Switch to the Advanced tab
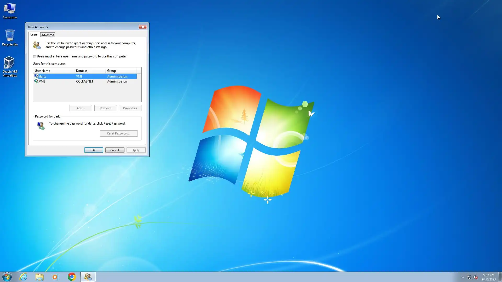This screenshot has width=502, height=282. click(48, 35)
